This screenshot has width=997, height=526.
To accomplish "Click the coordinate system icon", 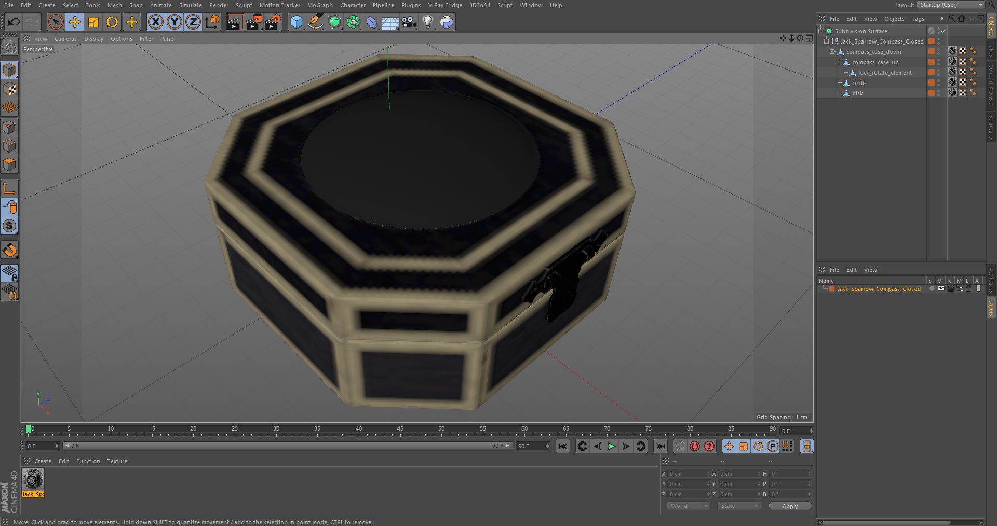I will click(x=212, y=22).
